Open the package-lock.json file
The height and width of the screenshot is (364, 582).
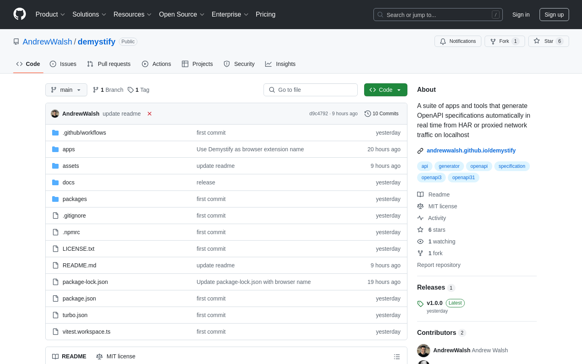(x=85, y=282)
